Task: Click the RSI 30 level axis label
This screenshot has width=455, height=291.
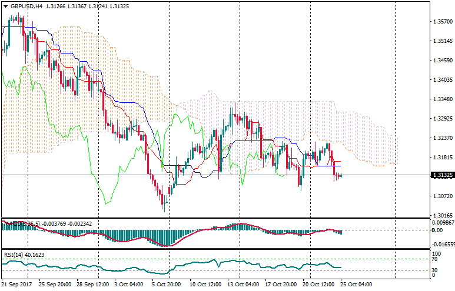Action: tap(436, 270)
